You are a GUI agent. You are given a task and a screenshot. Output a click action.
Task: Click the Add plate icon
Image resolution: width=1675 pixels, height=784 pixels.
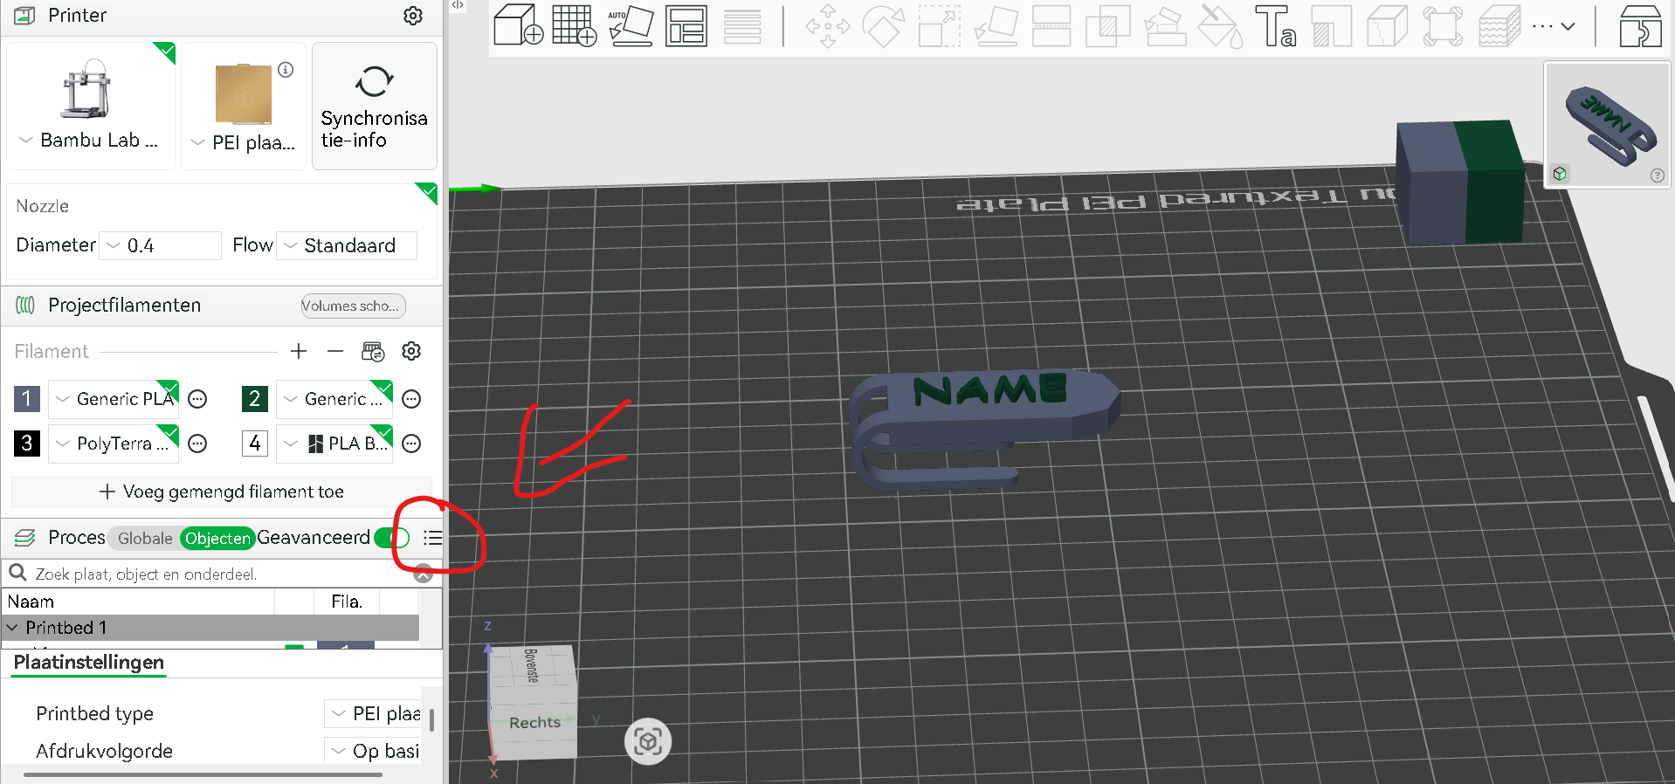[x=574, y=25]
